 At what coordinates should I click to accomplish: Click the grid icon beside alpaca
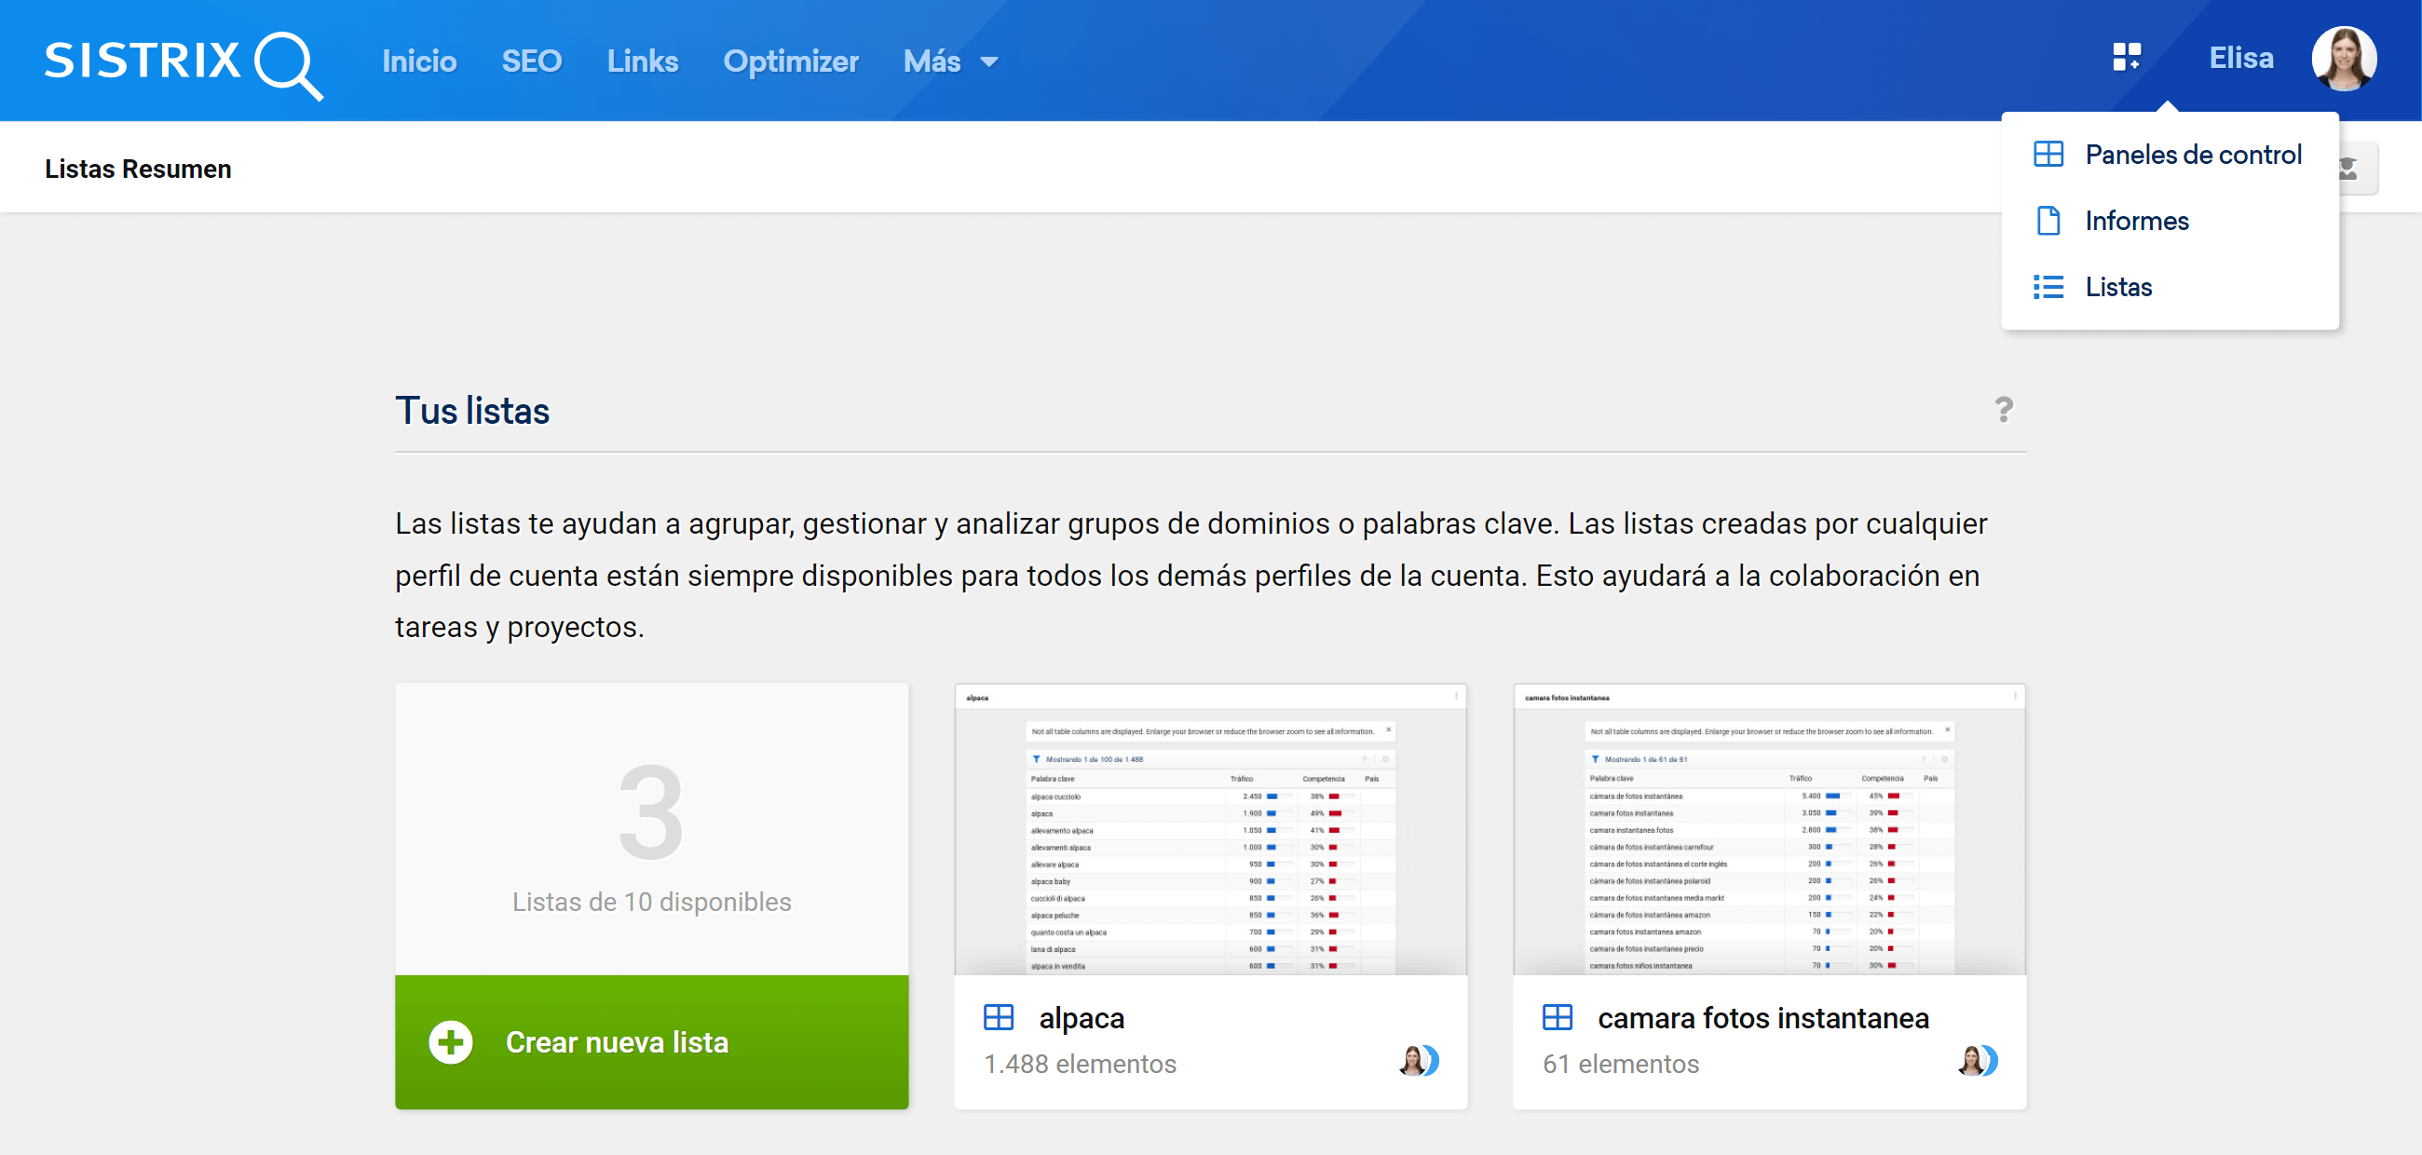999,1017
